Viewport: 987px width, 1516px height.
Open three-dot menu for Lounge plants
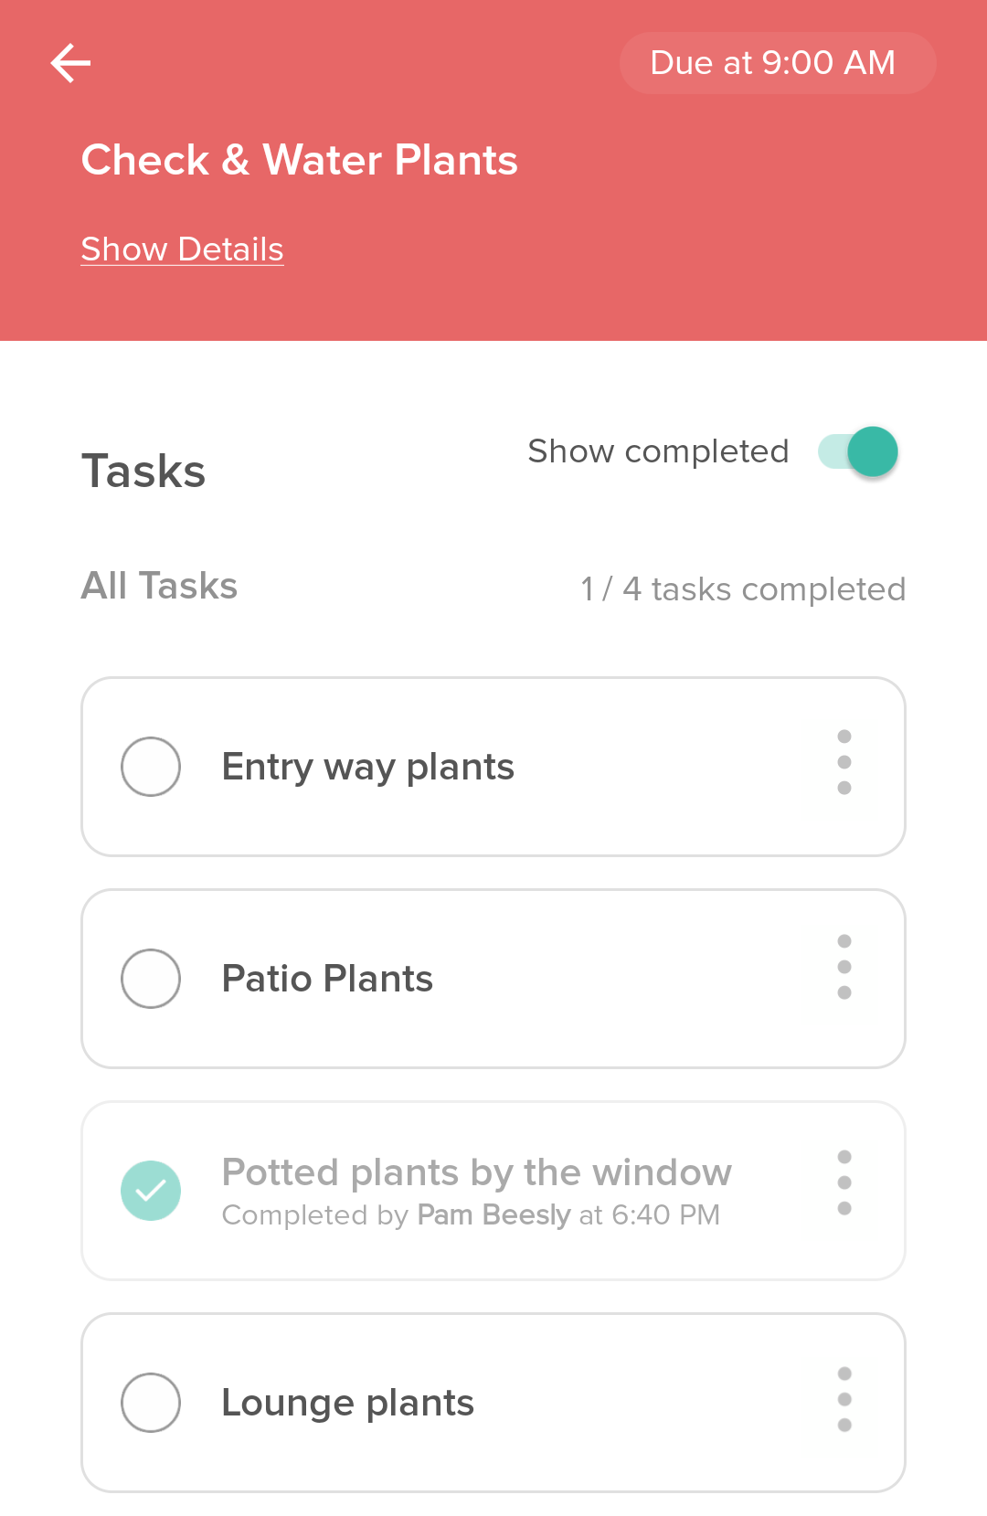tap(844, 1399)
